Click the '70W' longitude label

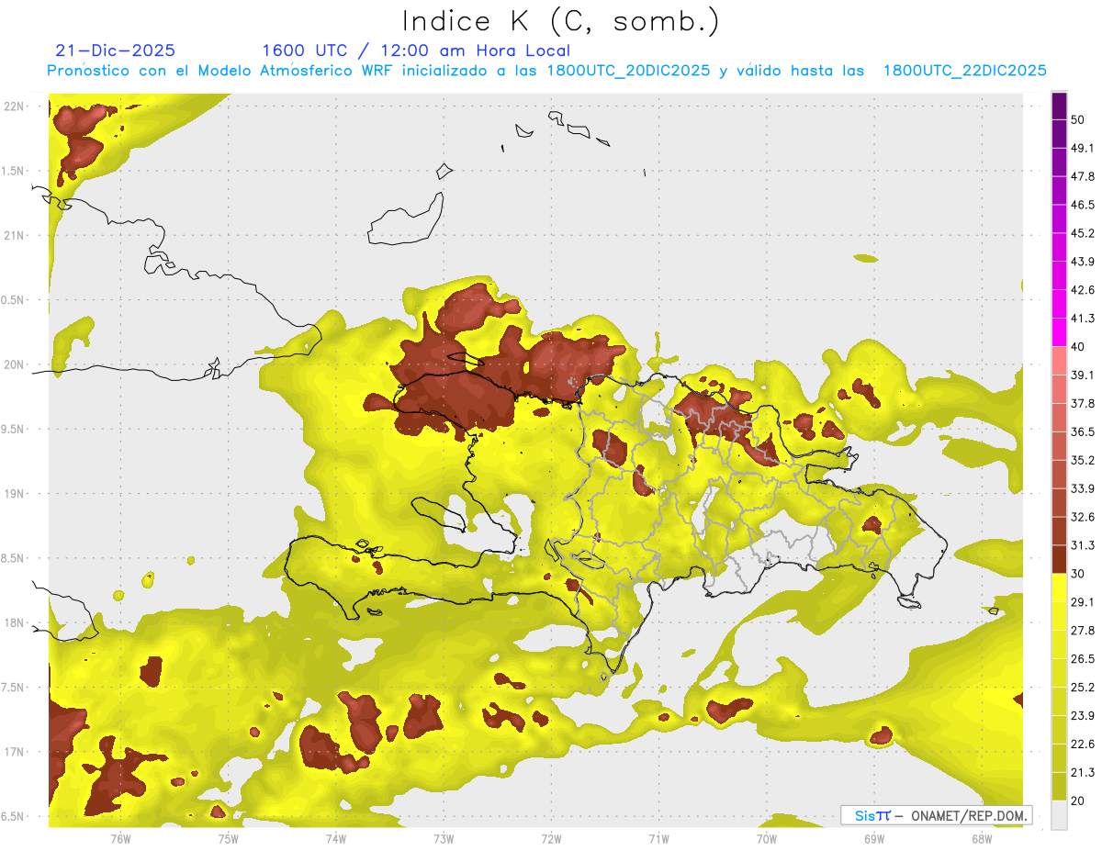[x=766, y=838]
